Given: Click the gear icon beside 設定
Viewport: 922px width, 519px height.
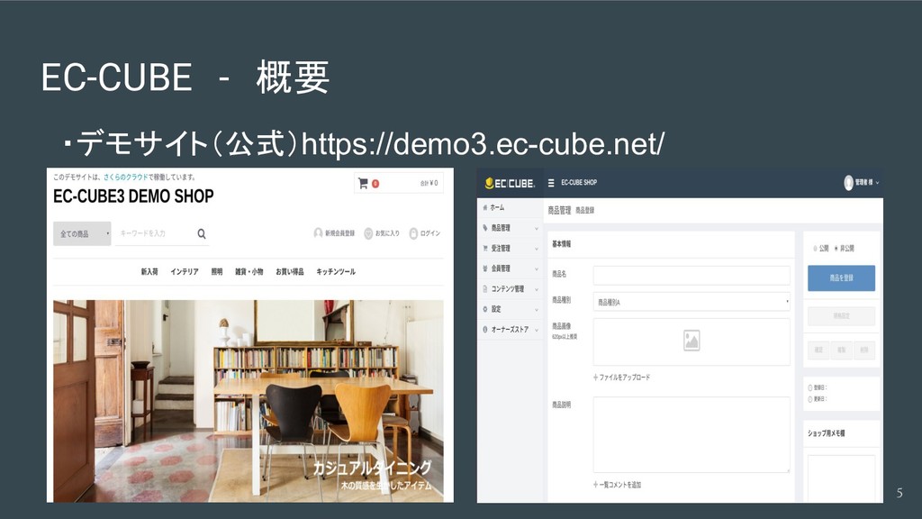Looking at the screenshot, I should tap(485, 309).
